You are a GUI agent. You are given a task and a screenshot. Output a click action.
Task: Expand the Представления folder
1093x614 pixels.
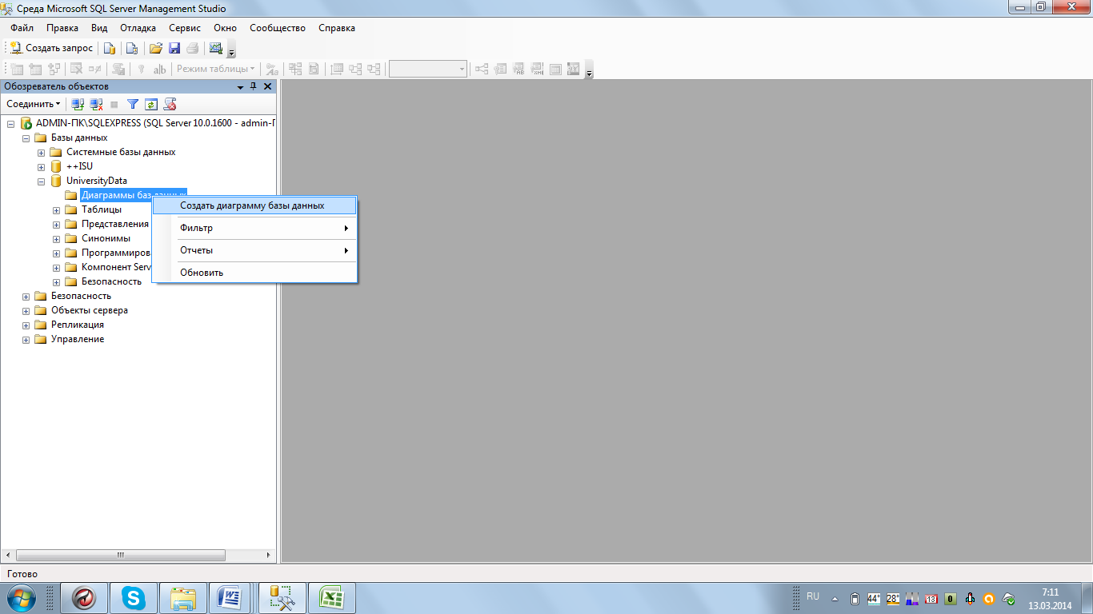click(x=57, y=225)
